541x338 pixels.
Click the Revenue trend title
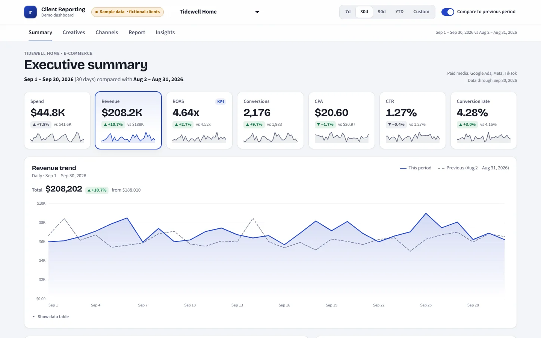54,168
